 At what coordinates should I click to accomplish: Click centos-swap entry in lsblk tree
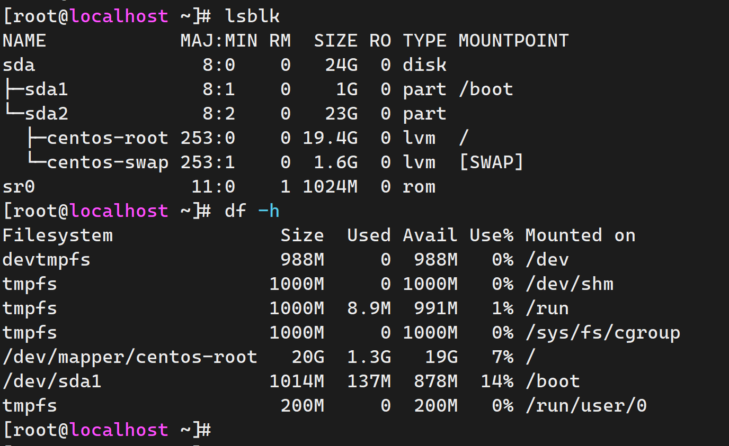click(x=108, y=162)
